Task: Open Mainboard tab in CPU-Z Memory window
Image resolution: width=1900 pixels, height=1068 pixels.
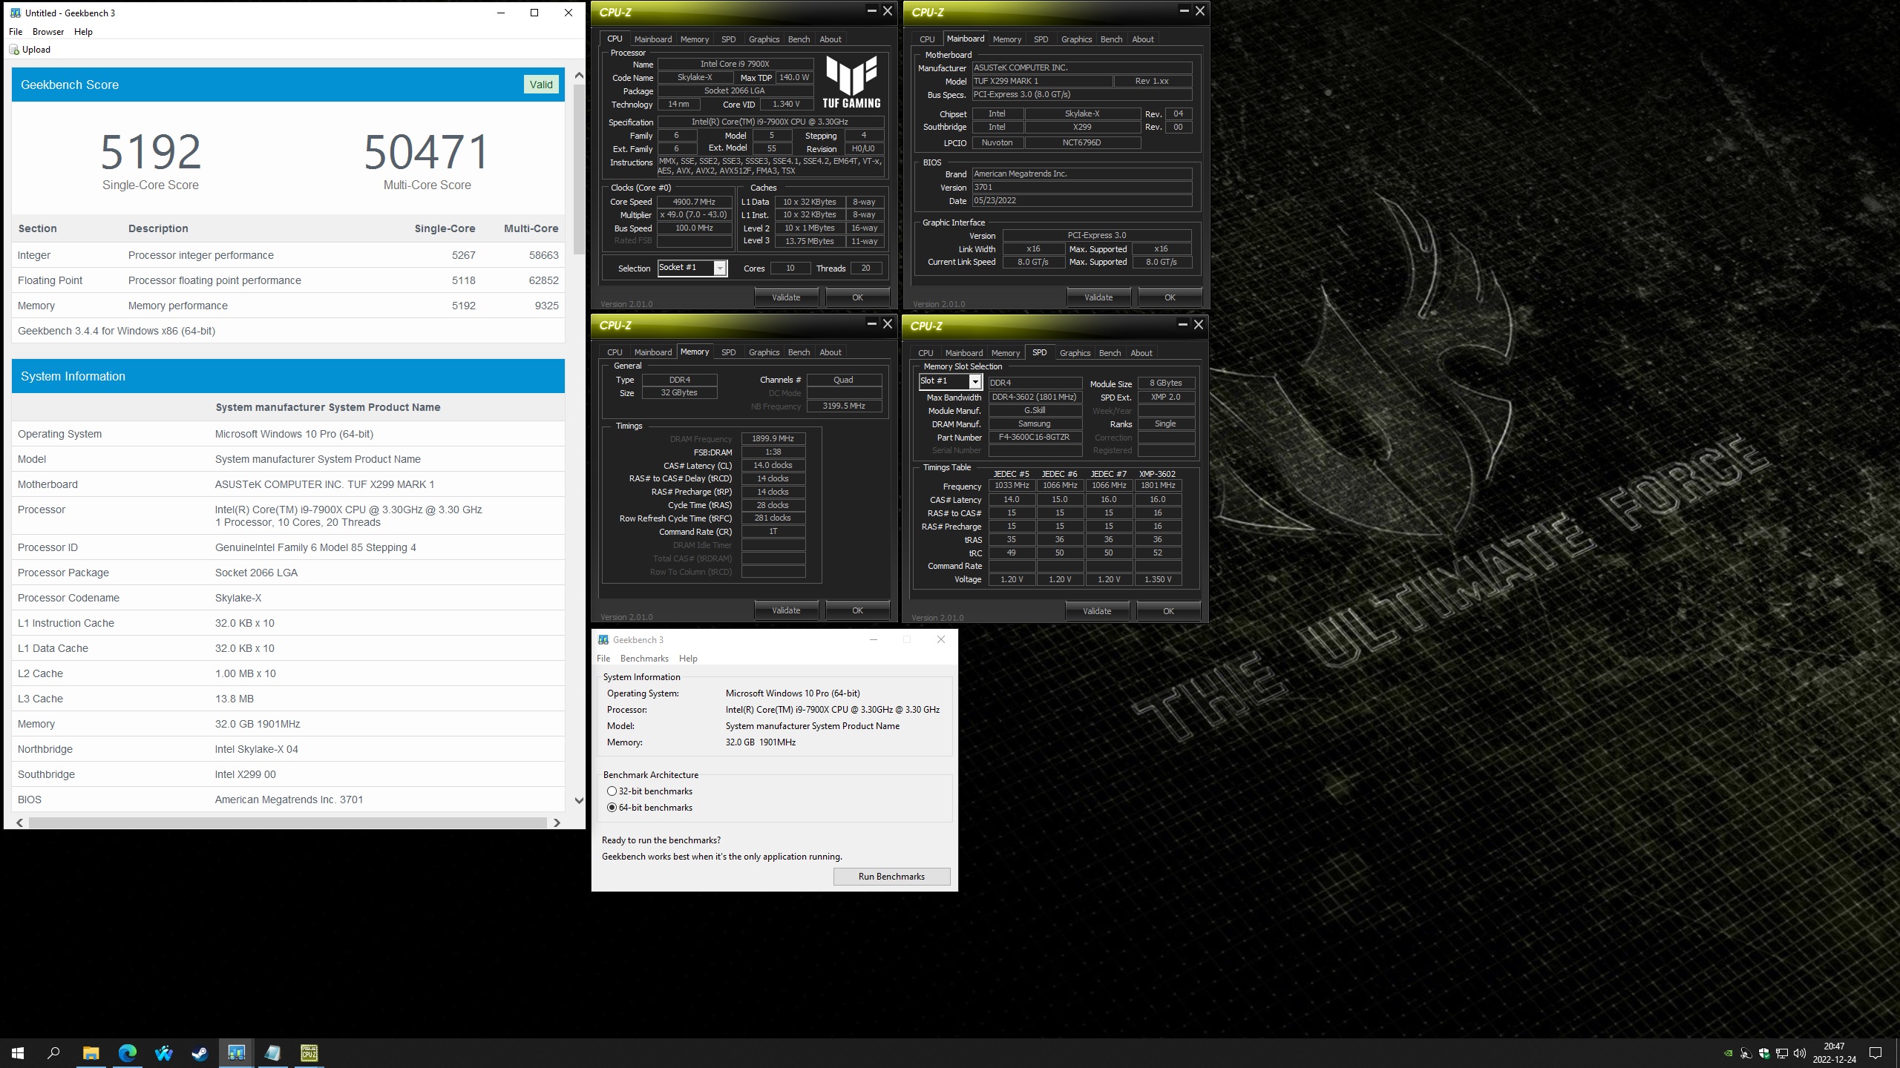Action: tap(653, 352)
